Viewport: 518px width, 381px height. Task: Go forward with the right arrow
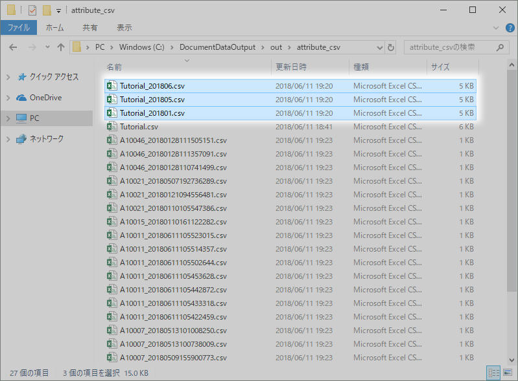[x=32, y=47]
